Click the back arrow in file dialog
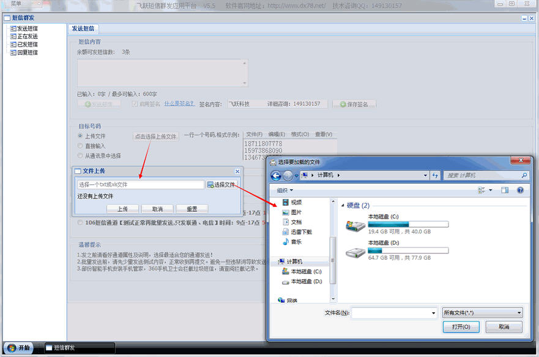539x357 pixels. [x=276, y=176]
